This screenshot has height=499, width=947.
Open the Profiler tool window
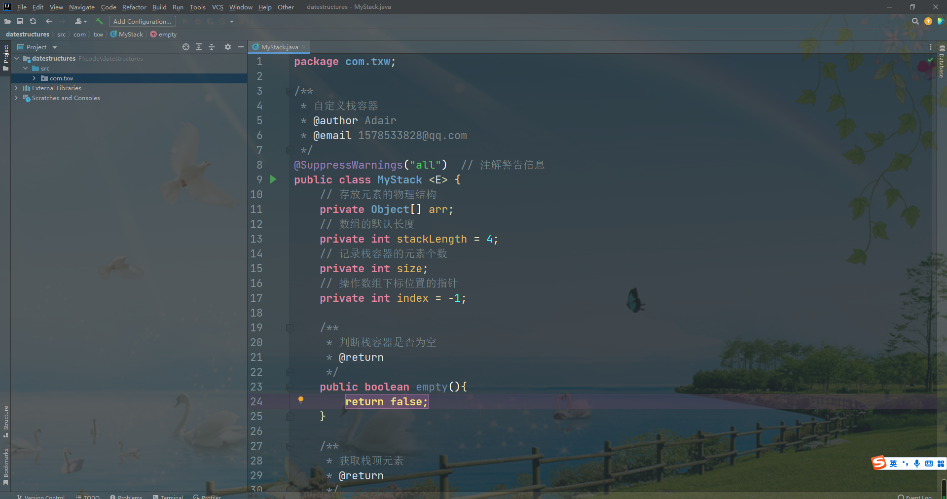click(207, 497)
